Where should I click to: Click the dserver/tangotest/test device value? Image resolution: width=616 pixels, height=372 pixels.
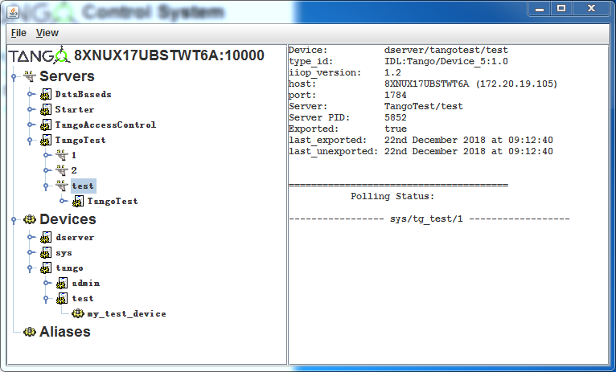(446, 51)
